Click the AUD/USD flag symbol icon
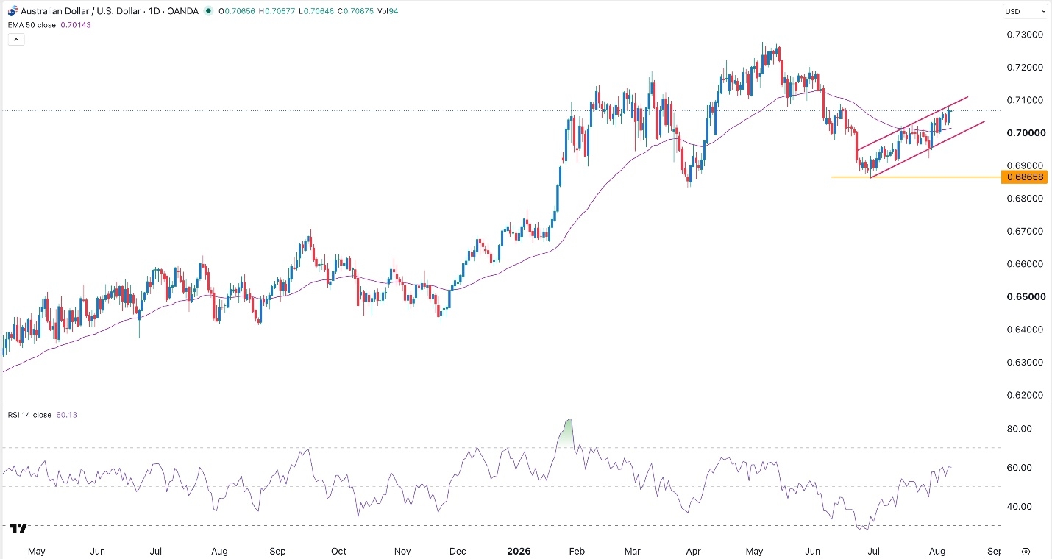1052x559 pixels. point(13,11)
